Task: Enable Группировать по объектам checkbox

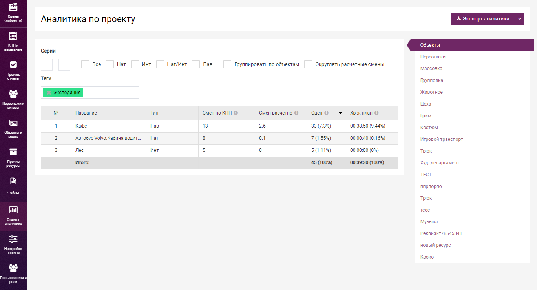Action: (x=227, y=64)
